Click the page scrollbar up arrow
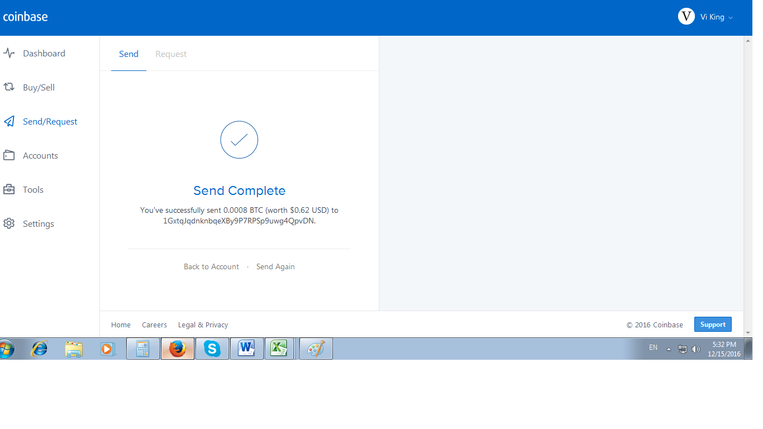 748,40
